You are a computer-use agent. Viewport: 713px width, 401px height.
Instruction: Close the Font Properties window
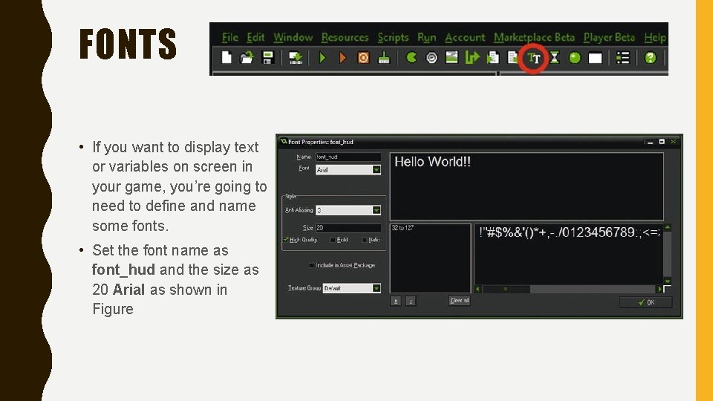point(674,142)
